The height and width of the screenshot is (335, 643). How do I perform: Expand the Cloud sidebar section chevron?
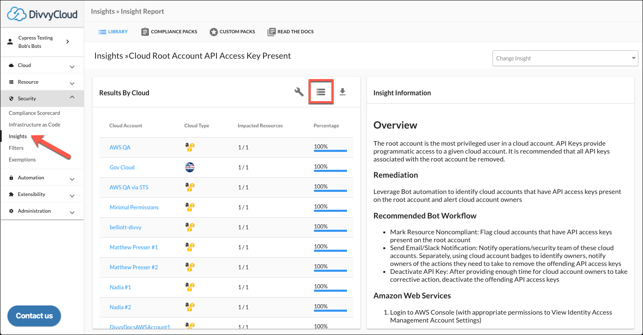(x=72, y=67)
